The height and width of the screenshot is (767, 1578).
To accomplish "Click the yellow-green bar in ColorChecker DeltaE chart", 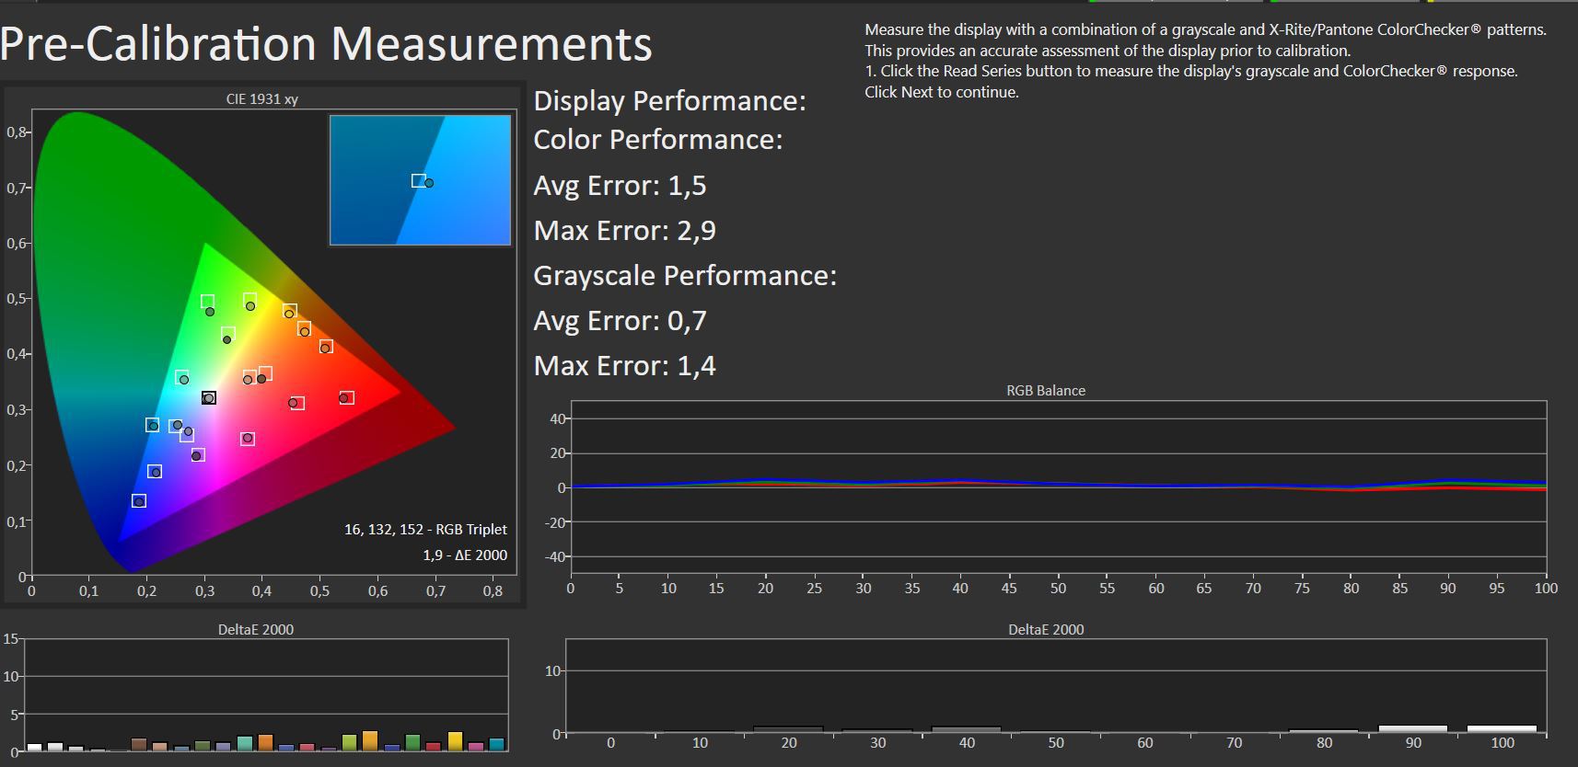I will click(350, 742).
